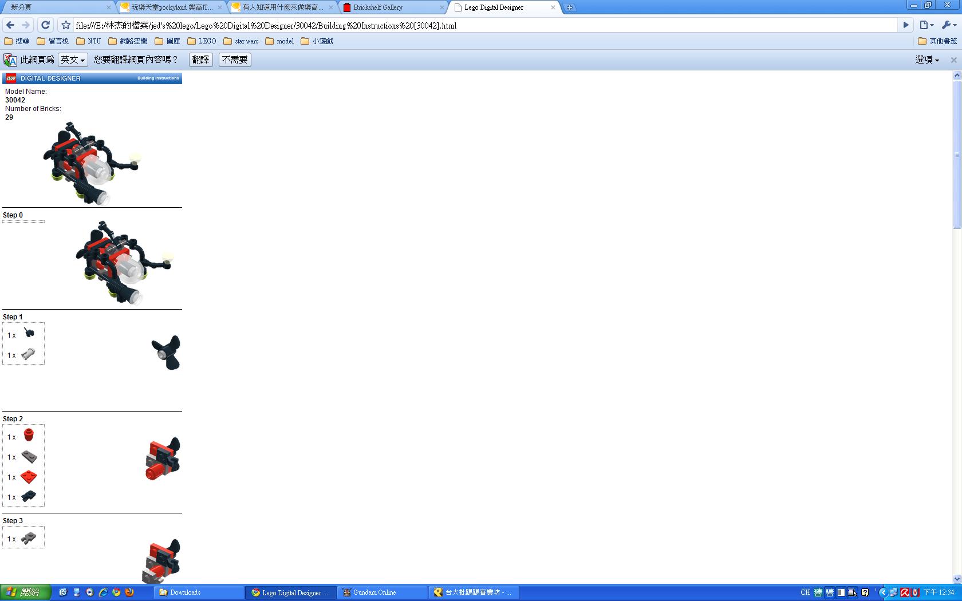This screenshot has width=962, height=601.
Task: Open the LEGO bookmark folder
Action: click(202, 41)
